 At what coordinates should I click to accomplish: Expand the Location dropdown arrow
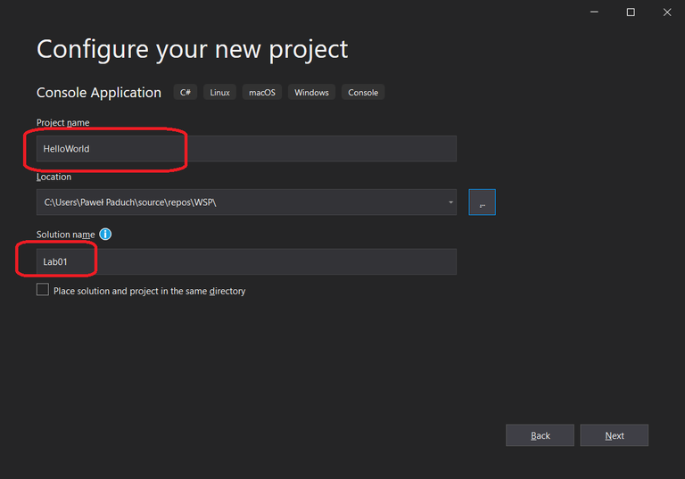click(x=450, y=202)
